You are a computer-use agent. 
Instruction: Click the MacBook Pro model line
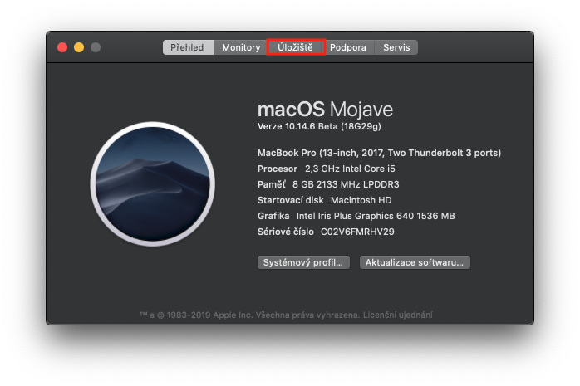pos(379,153)
